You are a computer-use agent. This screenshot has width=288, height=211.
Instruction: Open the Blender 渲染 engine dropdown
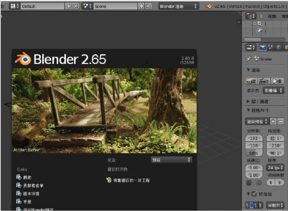click(178, 6)
